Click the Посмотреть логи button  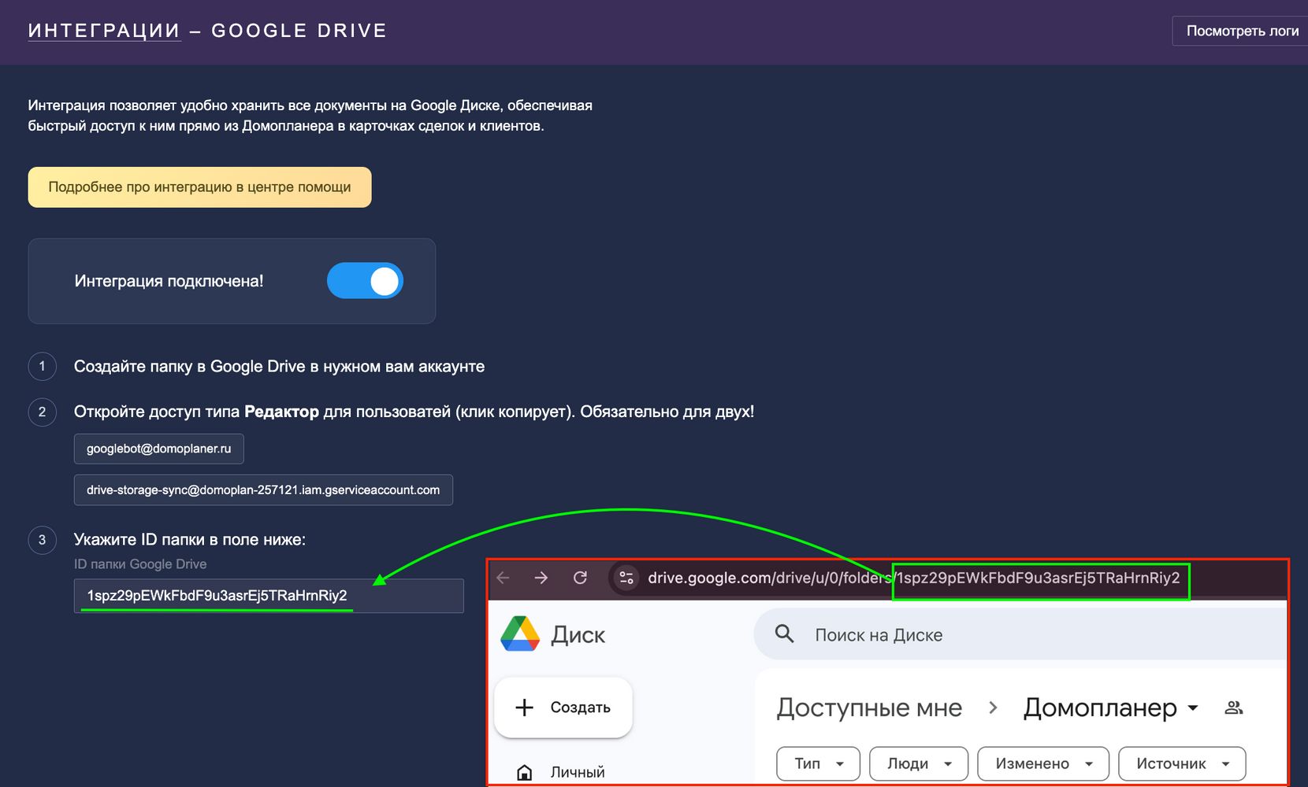tap(1242, 31)
